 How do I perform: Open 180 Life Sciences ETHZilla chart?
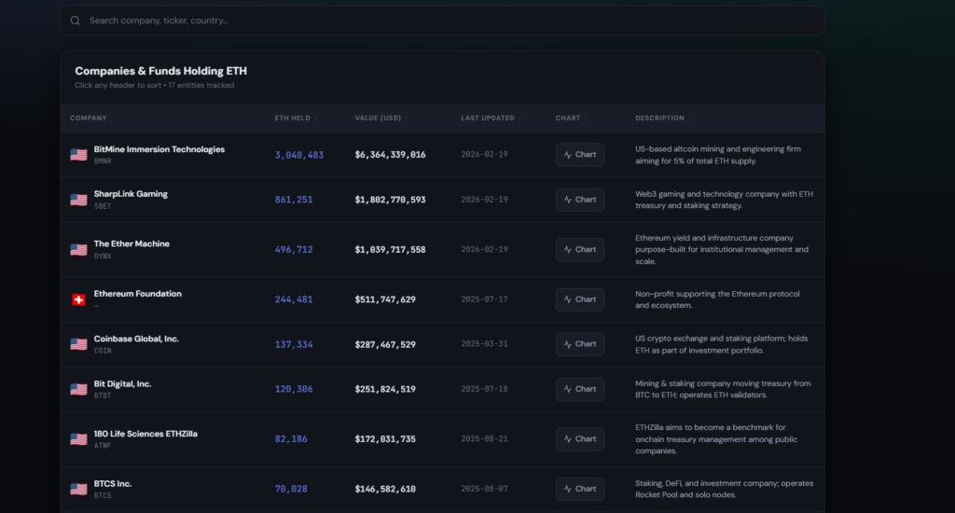click(x=579, y=438)
